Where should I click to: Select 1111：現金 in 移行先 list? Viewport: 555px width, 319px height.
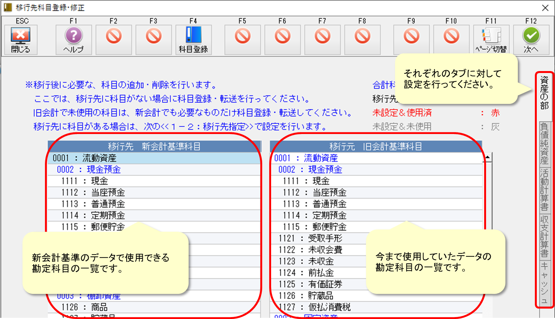click(x=154, y=181)
